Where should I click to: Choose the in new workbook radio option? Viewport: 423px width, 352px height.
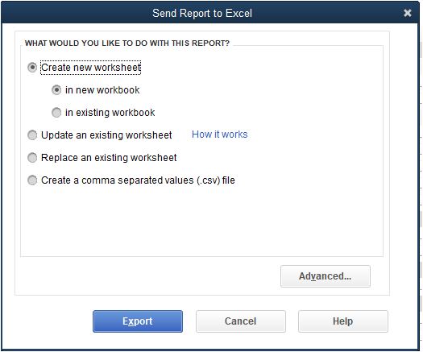56,90
